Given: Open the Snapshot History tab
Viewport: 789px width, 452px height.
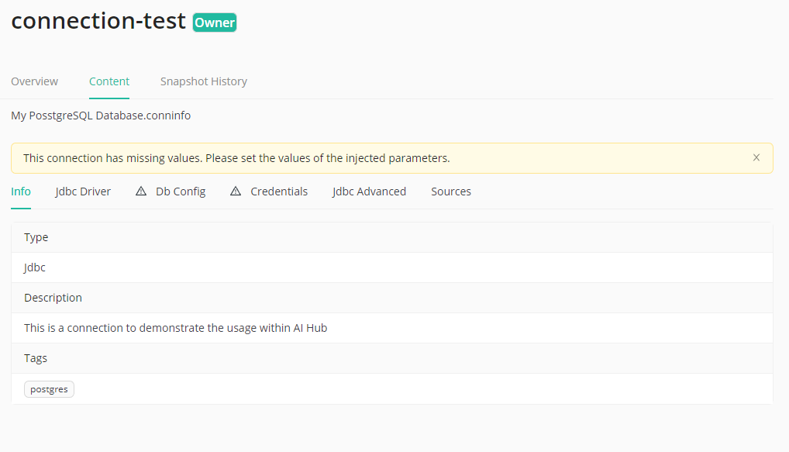Looking at the screenshot, I should tap(203, 81).
